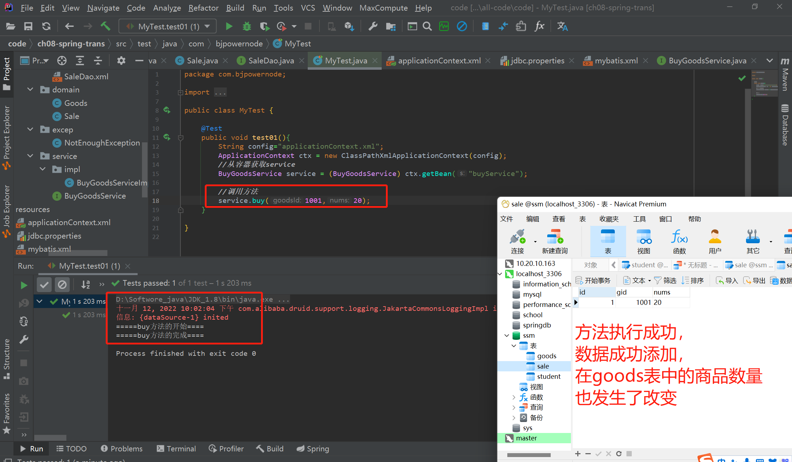The width and height of the screenshot is (792, 462).
Task: Click the Build hammer icon
Action: point(105,26)
